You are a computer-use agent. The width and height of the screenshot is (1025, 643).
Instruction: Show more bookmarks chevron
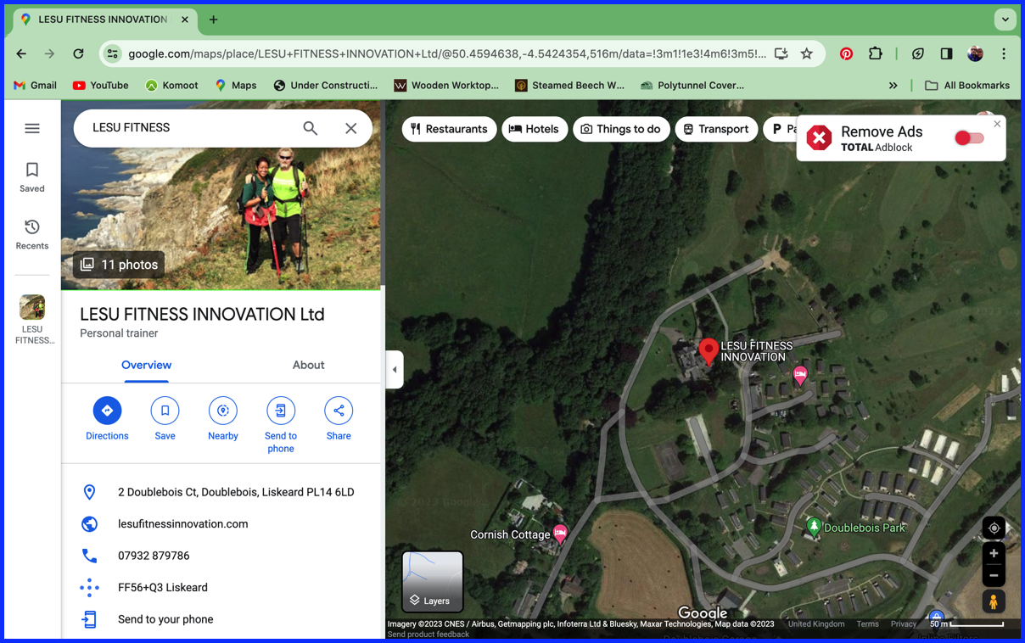point(893,85)
